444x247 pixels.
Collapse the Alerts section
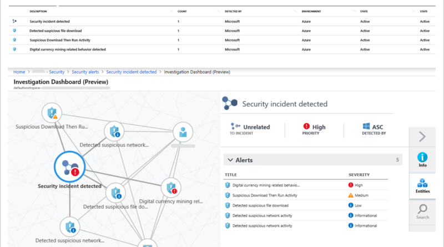point(230,160)
